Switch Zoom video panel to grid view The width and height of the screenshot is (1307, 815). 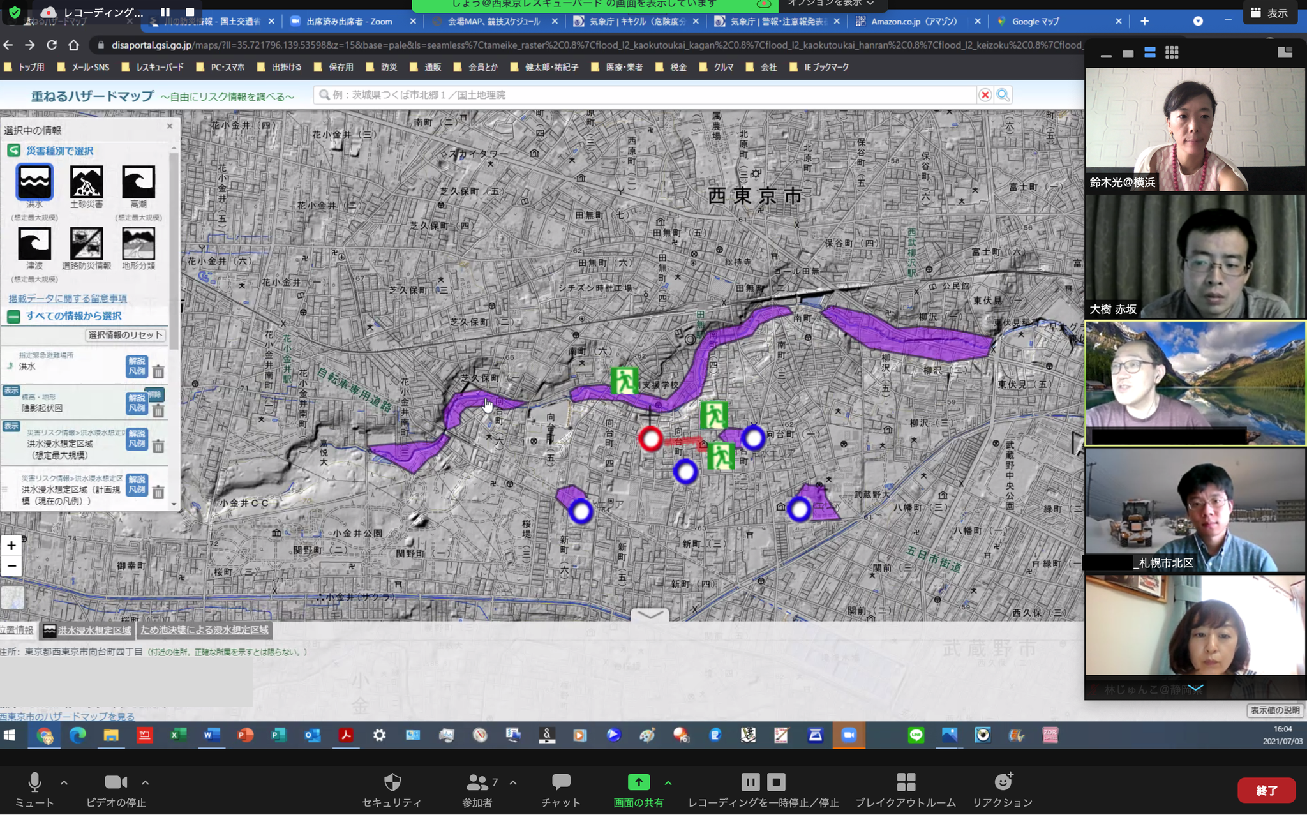click(x=1172, y=53)
